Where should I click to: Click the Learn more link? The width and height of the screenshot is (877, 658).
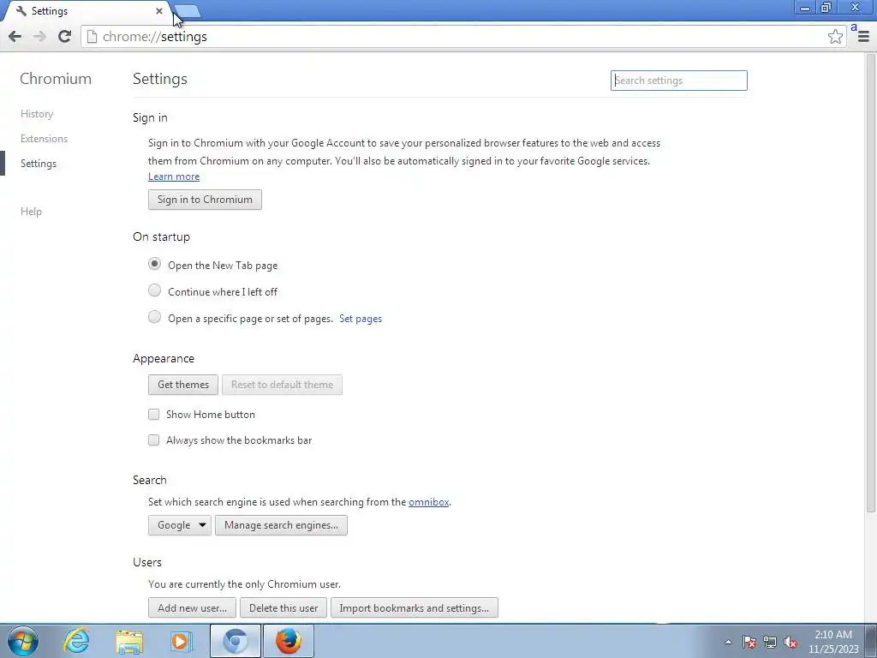click(174, 176)
